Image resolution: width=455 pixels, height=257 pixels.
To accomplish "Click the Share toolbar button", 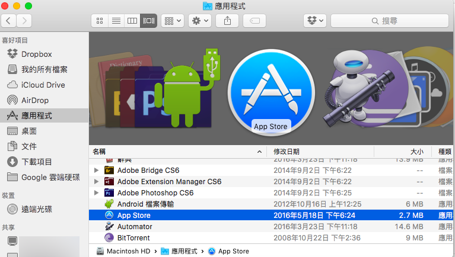I will tap(227, 21).
